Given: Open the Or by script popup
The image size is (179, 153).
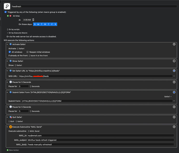Looking at the screenshot, I should point(13,29).
